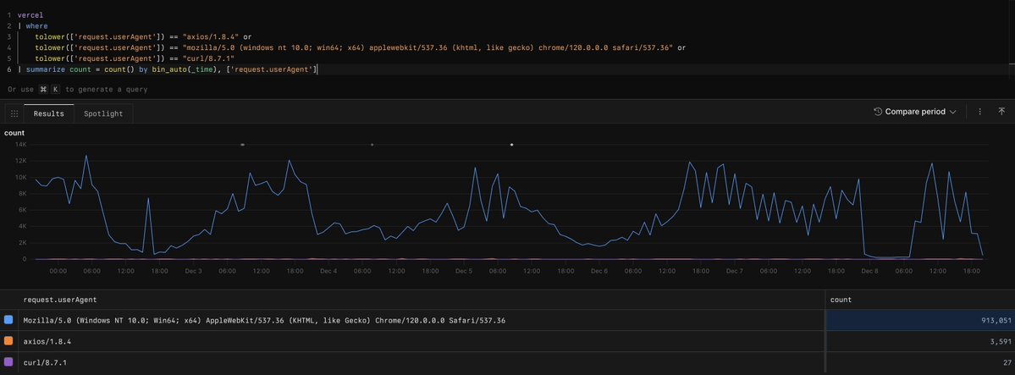Switch to the Results tab

click(49, 113)
